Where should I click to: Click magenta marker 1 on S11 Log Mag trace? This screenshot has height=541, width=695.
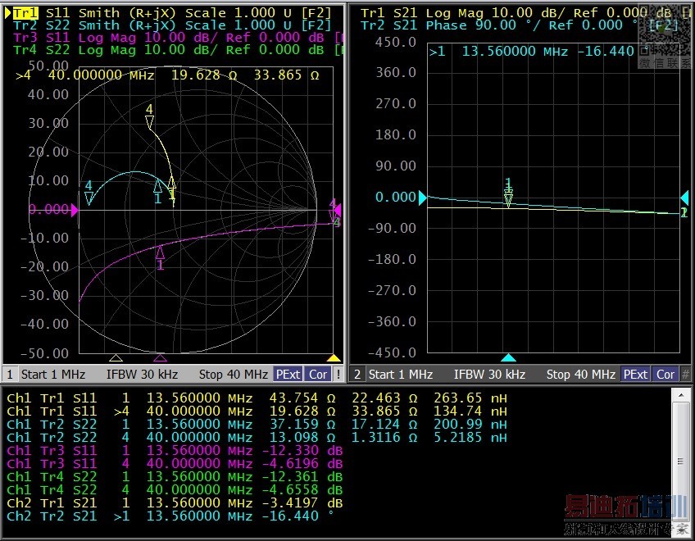click(161, 253)
